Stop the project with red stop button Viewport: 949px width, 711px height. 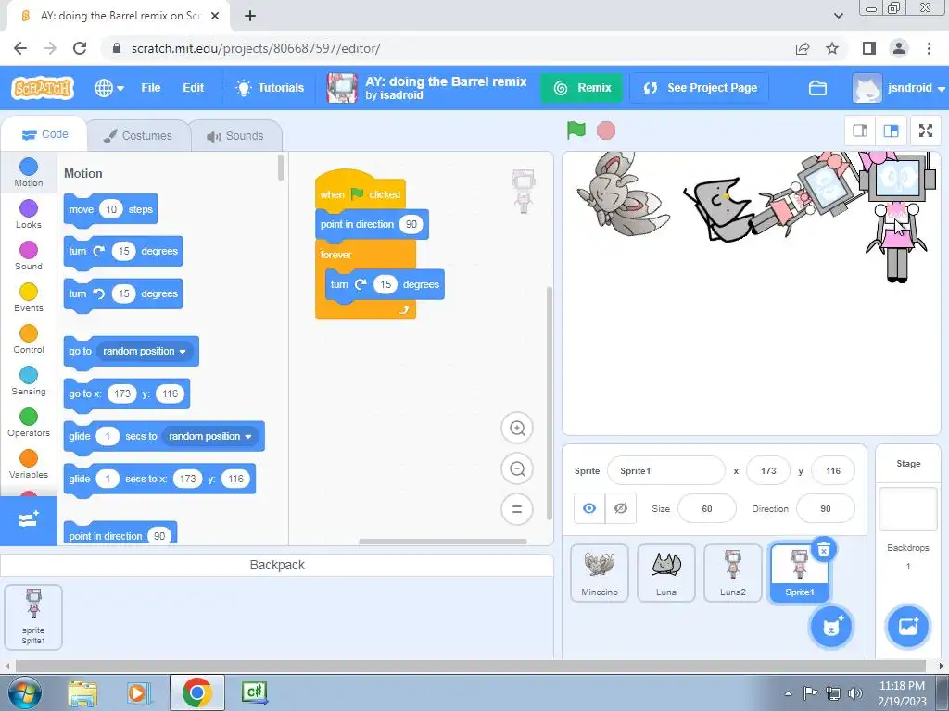click(x=606, y=130)
